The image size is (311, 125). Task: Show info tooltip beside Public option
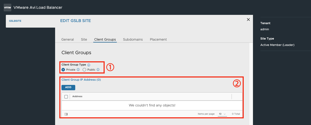[98, 70]
